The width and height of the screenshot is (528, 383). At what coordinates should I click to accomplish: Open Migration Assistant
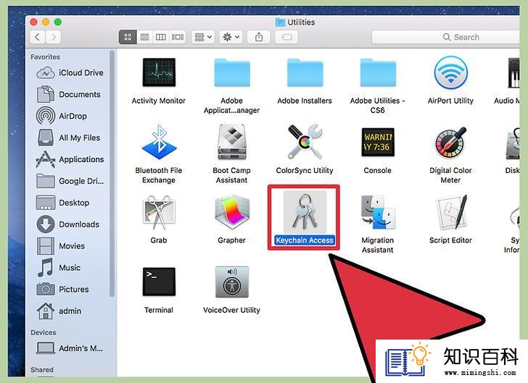(x=377, y=212)
